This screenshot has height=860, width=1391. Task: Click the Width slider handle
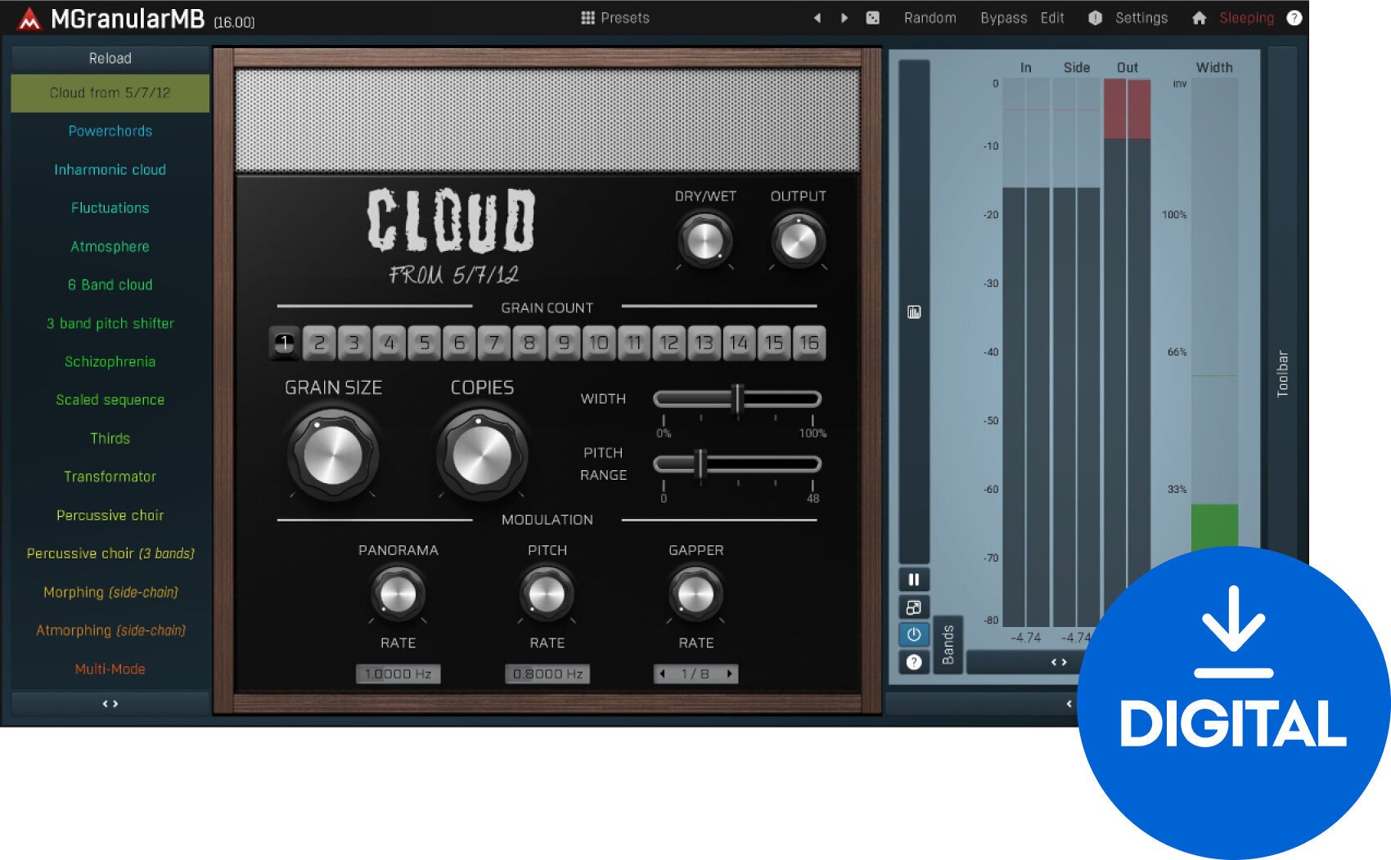pos(737,399)
